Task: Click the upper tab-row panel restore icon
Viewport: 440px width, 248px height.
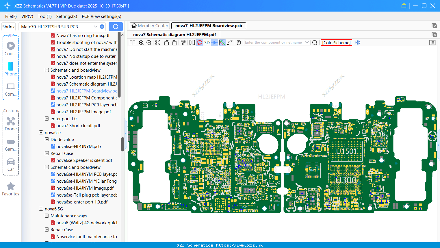Action: click(x=434, y=26)
